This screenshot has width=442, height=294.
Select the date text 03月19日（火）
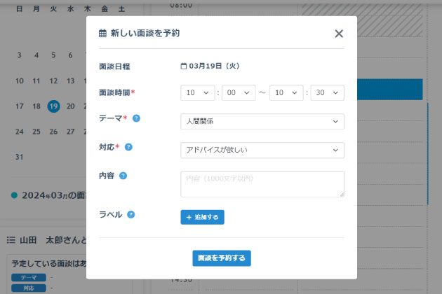tap(214, 66)
